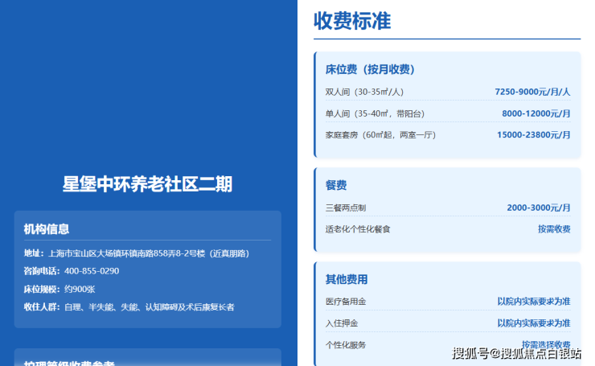The width and height of the screenshot is (595, 366).
Task: Click the price 7250-9000元/月/人
Action: coord(532,92)
